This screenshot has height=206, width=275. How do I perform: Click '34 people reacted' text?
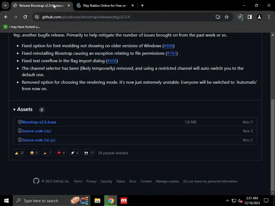click(113, 153)
